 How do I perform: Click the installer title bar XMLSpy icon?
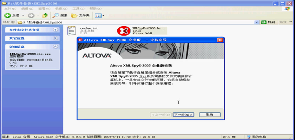coord(80,40)
